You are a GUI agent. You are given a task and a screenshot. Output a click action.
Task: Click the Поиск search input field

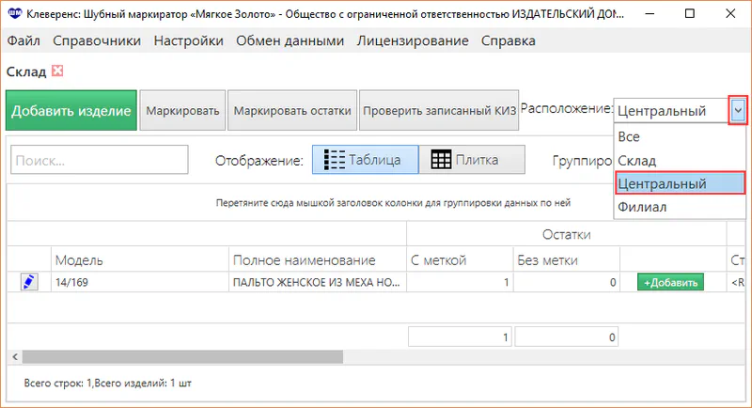pyautogui.click(x=100, y=161)
